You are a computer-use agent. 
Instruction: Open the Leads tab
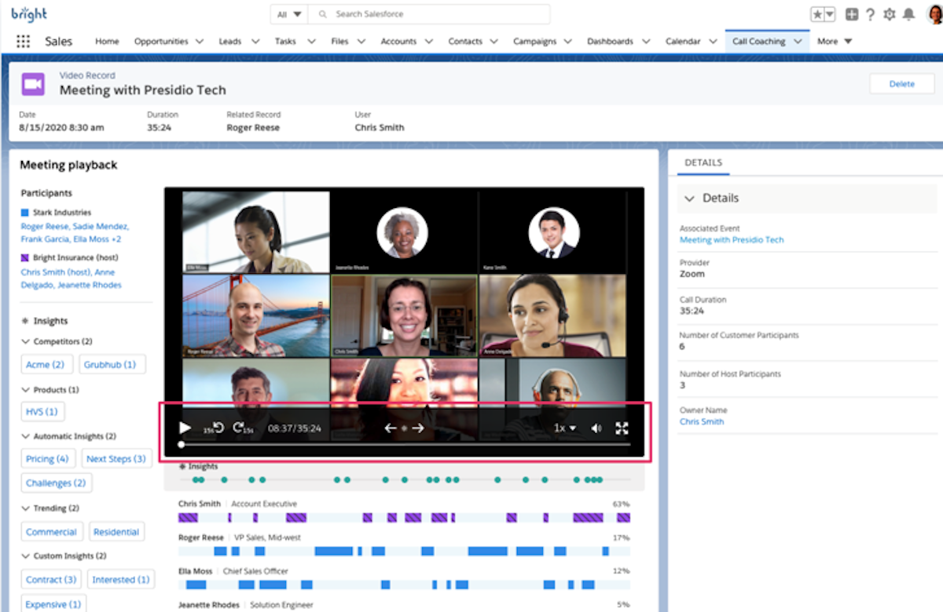[230, 42]
